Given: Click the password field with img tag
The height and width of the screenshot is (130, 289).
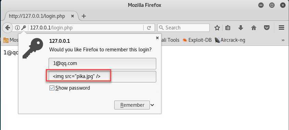Looking at the screenshot, I should coord(103,77).
